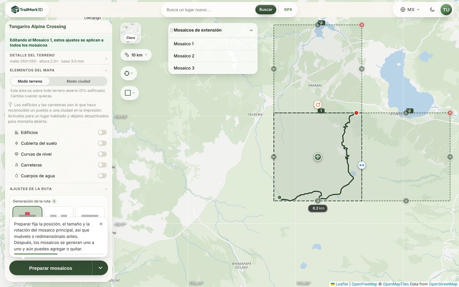Image resolution: width=459 pixels, height=287 pixels.
Task: Switch to Modo ciudad tab
Action: (78, 81)
